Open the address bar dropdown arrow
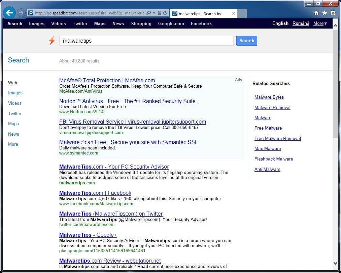Screen dimensions: 341x273 [x=154, y=13]
